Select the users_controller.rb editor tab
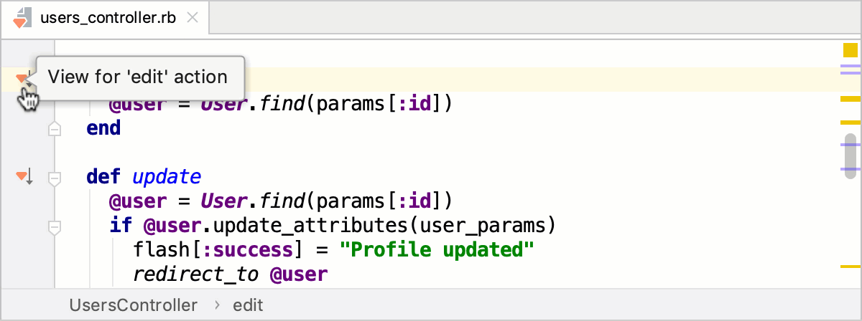Image resolution: width=862 pixels, height=321 pixels. [x=106, y=19]
